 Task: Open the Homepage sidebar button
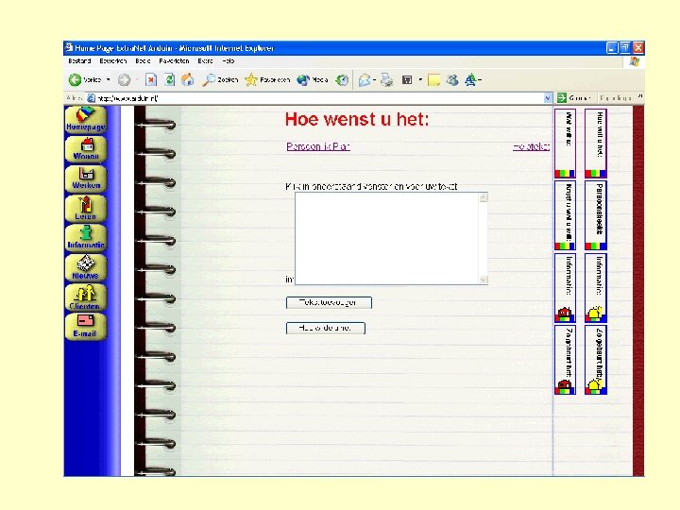click(x=85, y=119)
